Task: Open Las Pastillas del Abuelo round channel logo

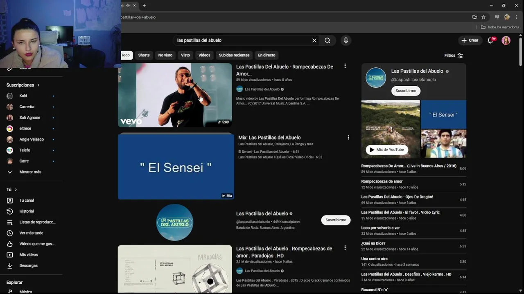Action: tap(175, 222)
